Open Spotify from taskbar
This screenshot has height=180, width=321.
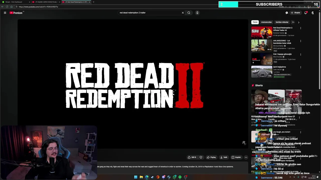180,177
